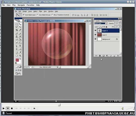Add a layer style (fx icon)
The width and height of the screenshot is (136, 116).
pos(100,56)
